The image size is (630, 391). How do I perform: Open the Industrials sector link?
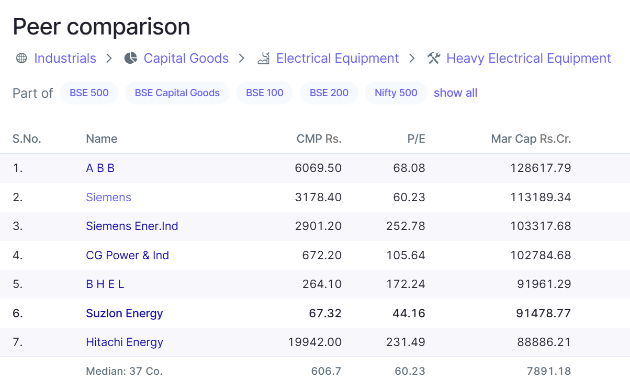(65, 58)
